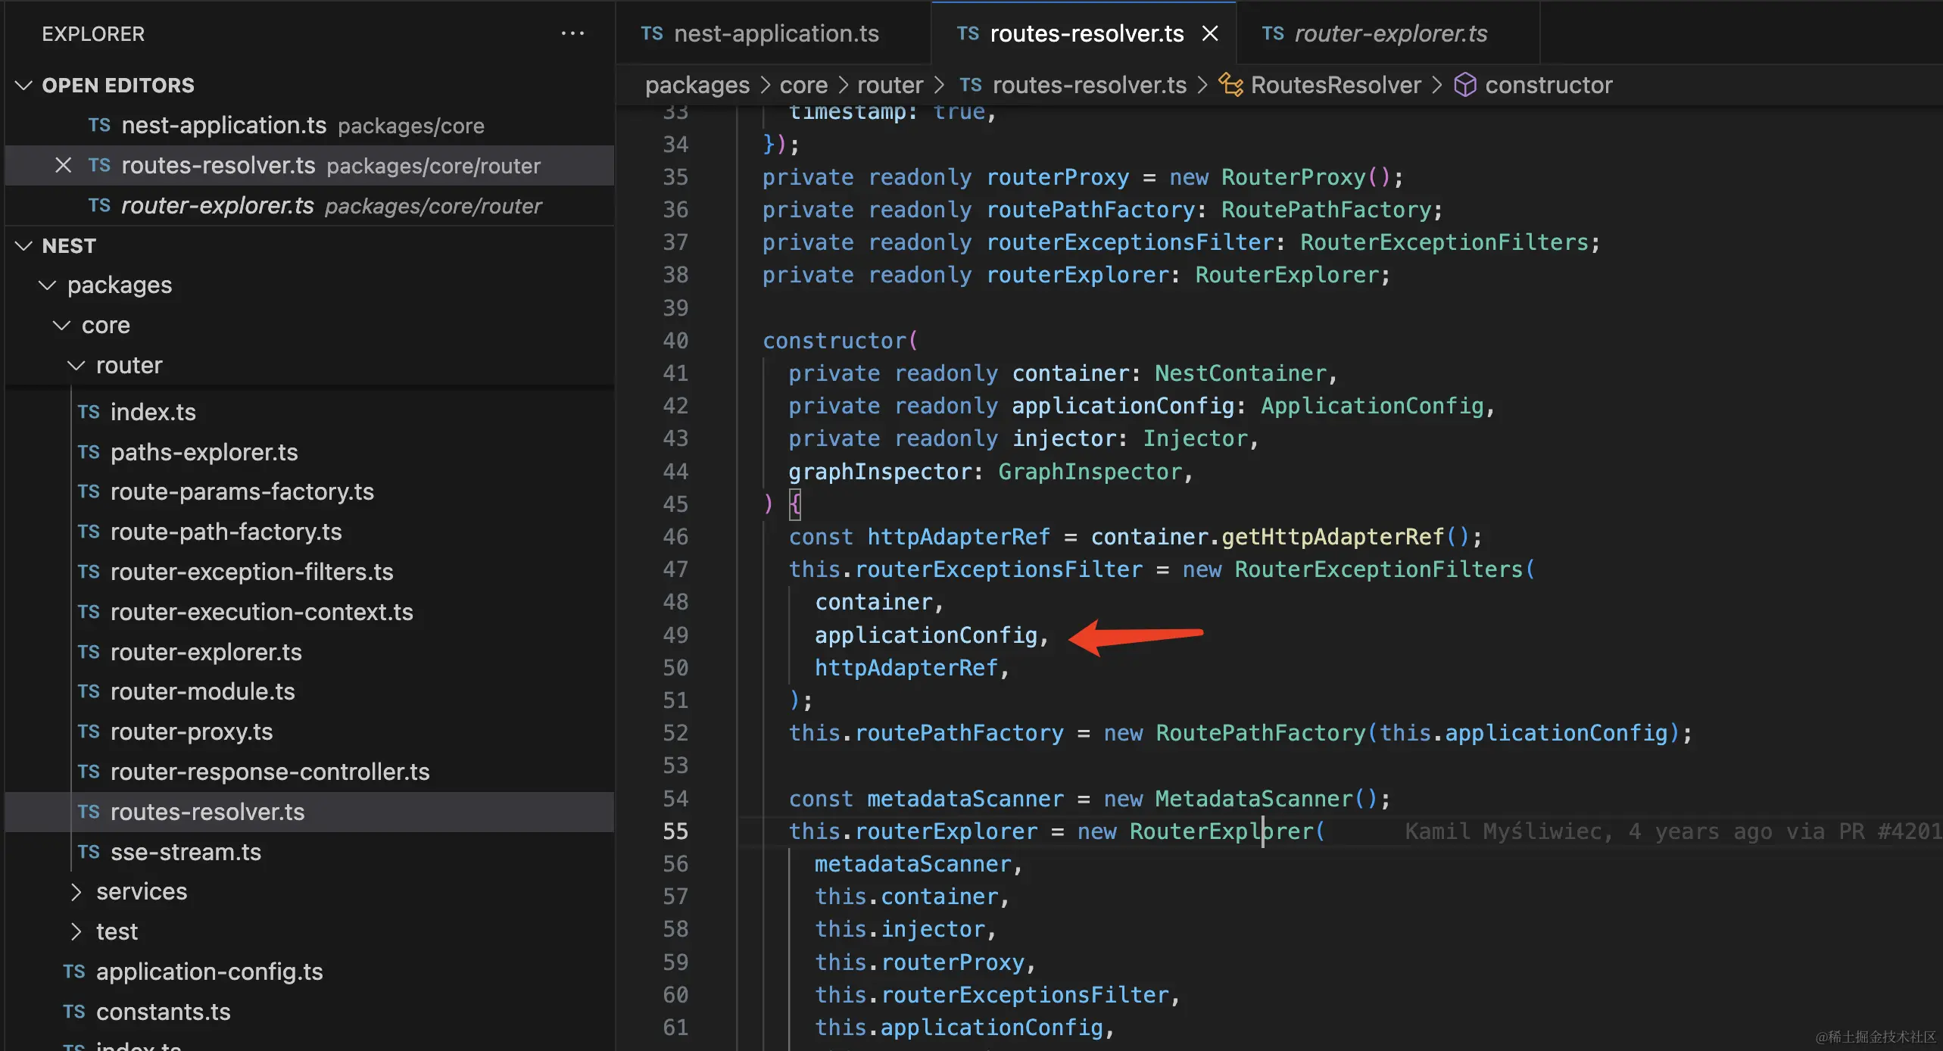
Task: Click httpAdapterRef argument on line 50
Action: pos(906,668)
